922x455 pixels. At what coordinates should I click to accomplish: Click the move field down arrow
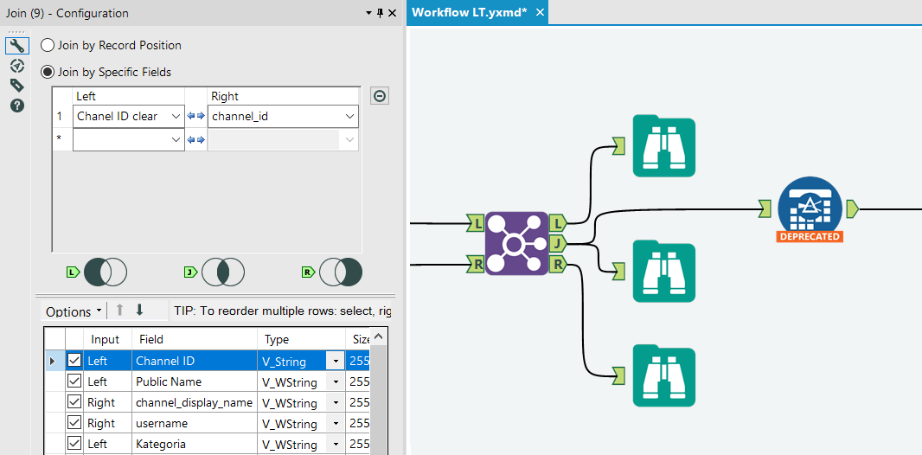click(x=139, y=311)
